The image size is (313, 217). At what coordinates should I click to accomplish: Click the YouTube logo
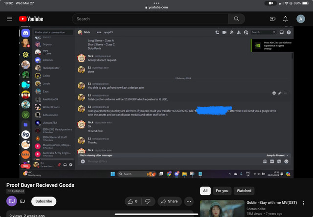point(31,19)
